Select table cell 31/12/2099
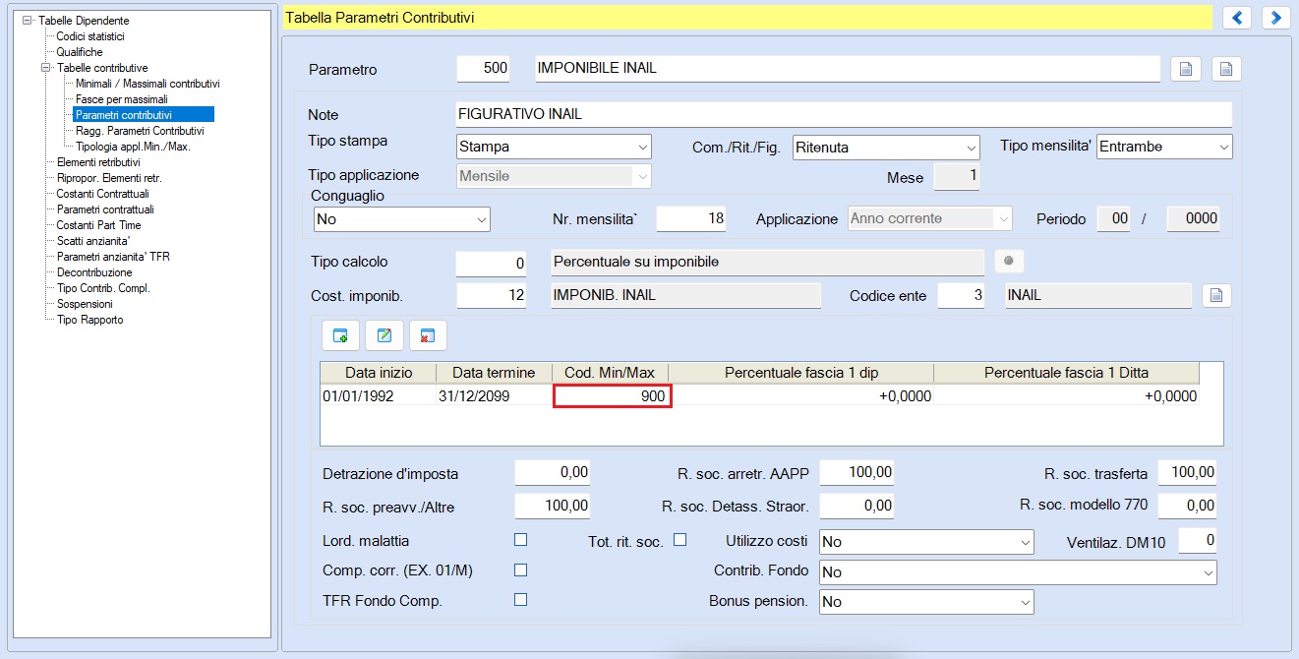The height and width of the screenshot is (659, 1299). tap(494, 396)
